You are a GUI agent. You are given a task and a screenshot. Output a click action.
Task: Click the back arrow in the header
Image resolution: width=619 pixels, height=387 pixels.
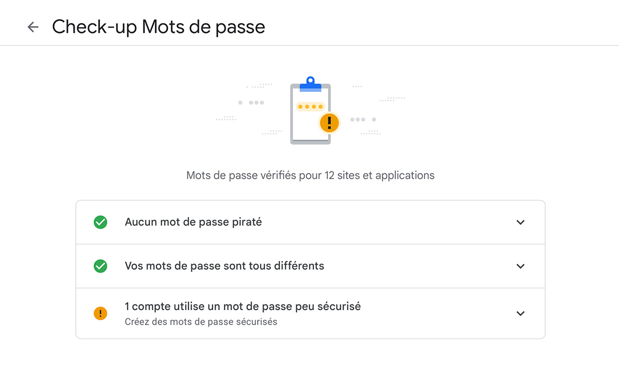point(32,26)
